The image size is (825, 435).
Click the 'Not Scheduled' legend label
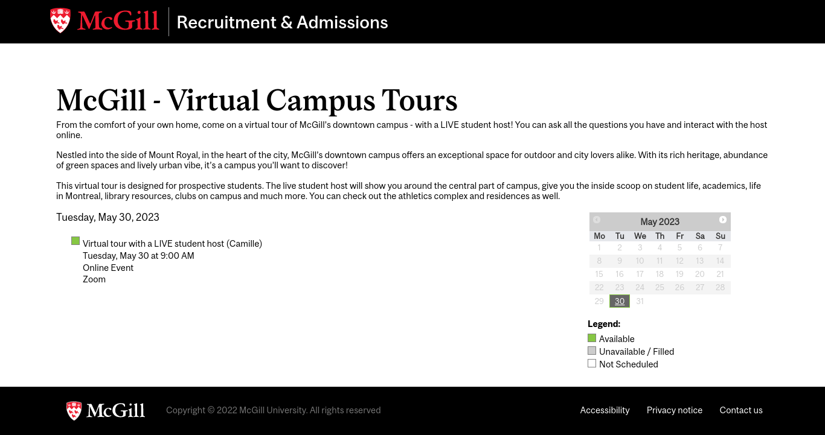[629, 364]
